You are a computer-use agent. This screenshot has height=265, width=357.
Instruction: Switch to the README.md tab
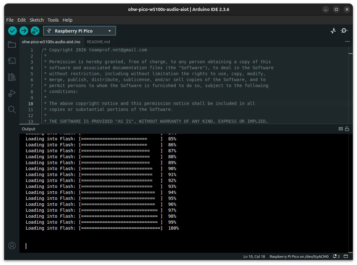98,42
